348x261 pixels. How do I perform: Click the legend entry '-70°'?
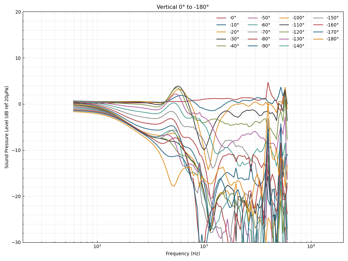click(259, 32)
